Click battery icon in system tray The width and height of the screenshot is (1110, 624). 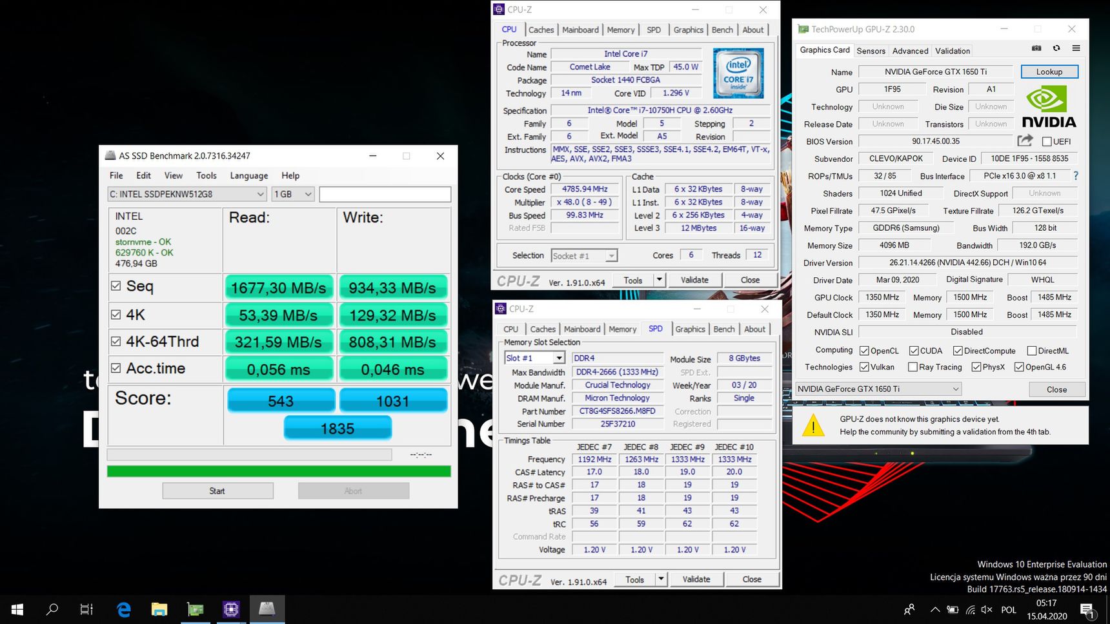953,609
